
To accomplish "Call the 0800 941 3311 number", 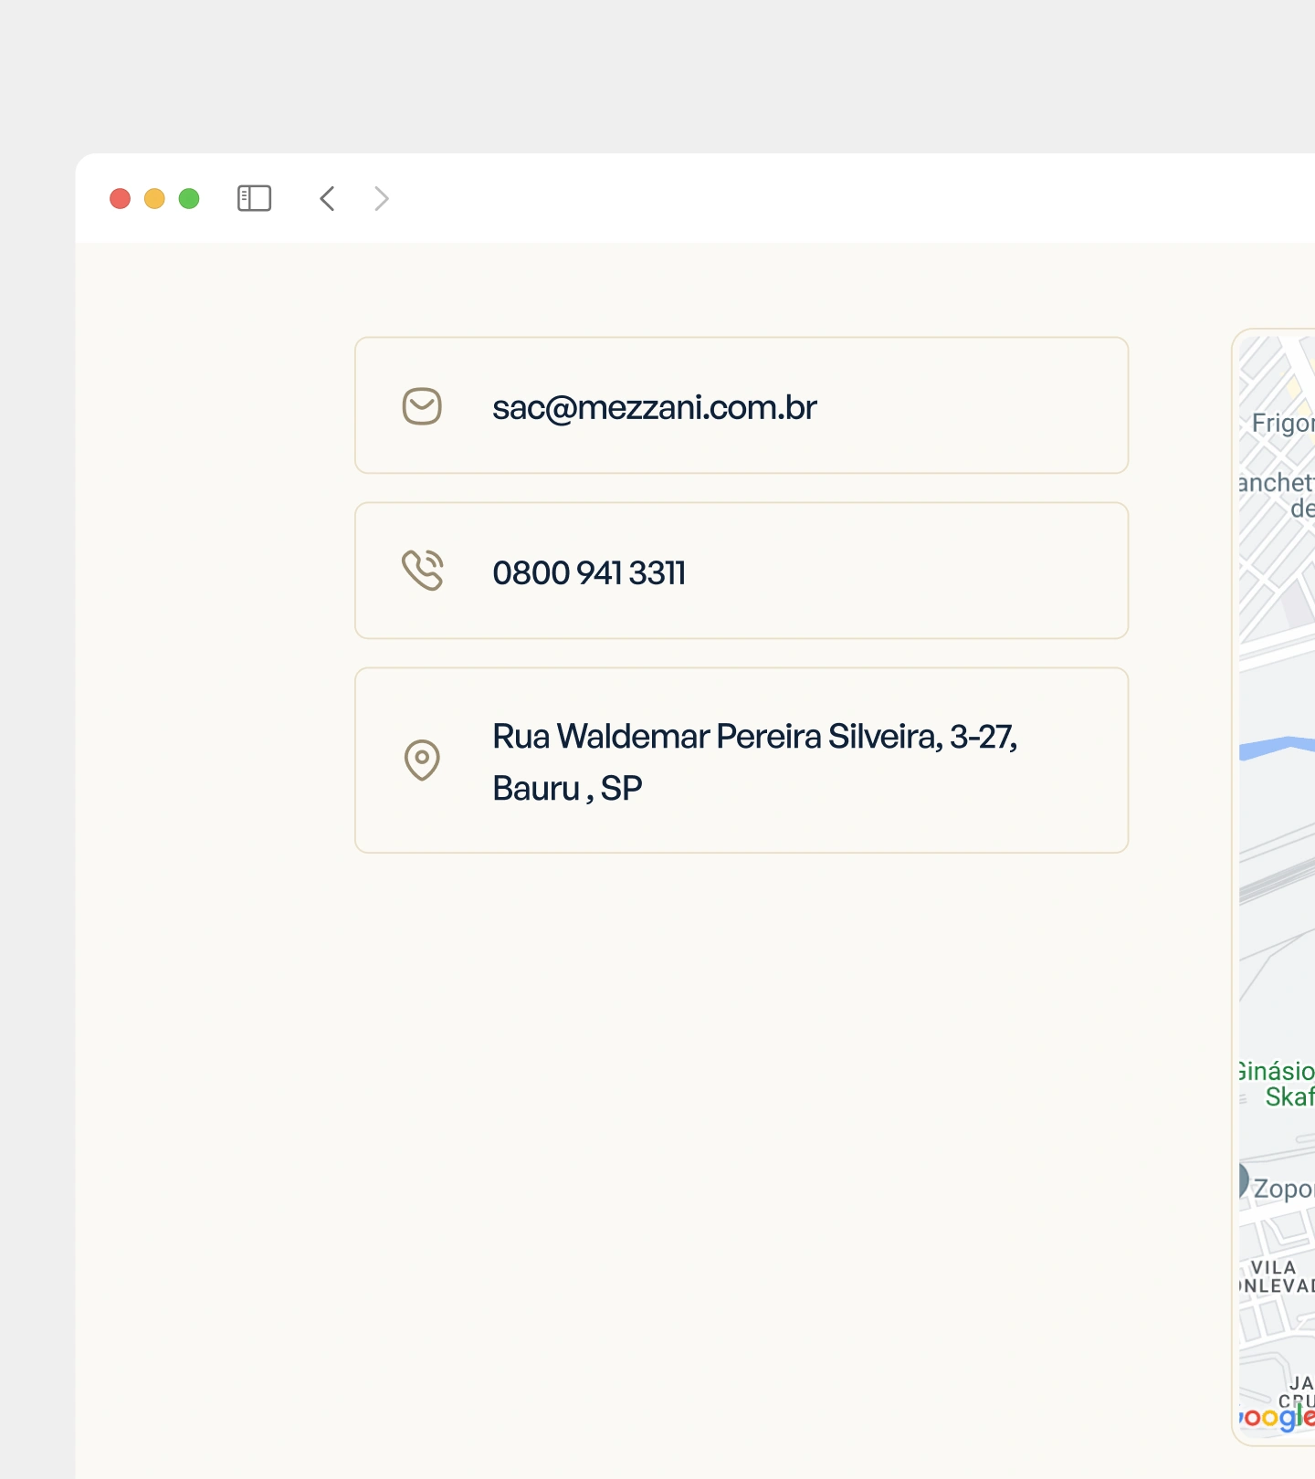I will (589, 572).
